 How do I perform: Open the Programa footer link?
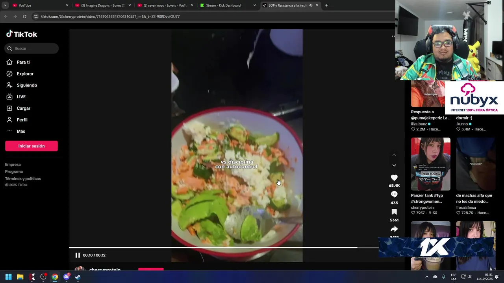tap(14, 172)
